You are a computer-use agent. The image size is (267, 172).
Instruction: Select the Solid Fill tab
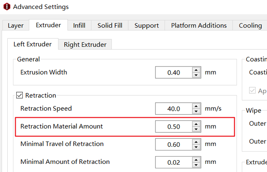pyautogui.click(x=110, y=26)
